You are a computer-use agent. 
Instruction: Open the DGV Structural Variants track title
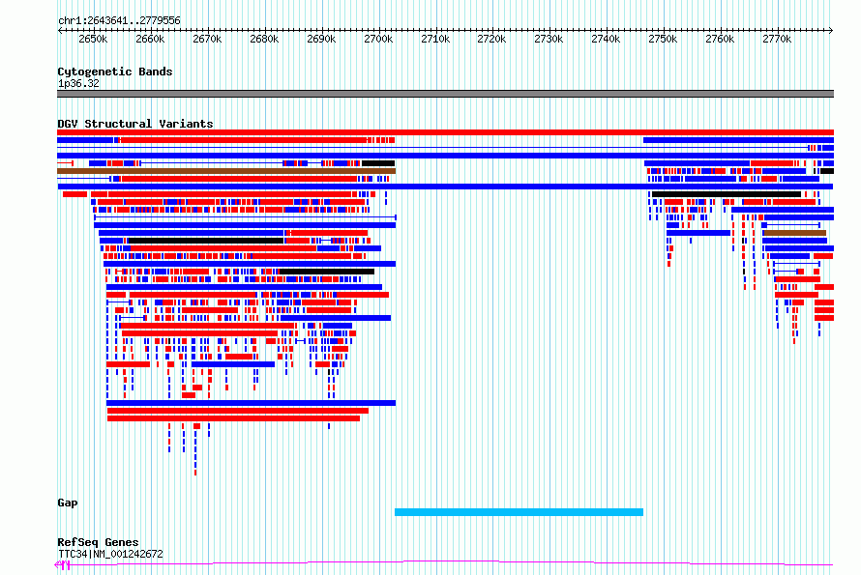pyautogui.click(x=135, y=124)
